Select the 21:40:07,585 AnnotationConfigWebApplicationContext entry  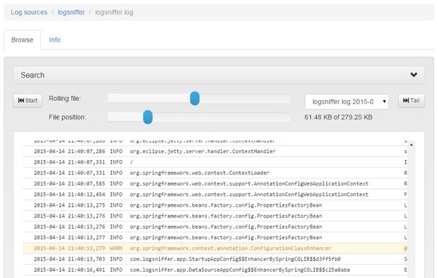point(215,183)
